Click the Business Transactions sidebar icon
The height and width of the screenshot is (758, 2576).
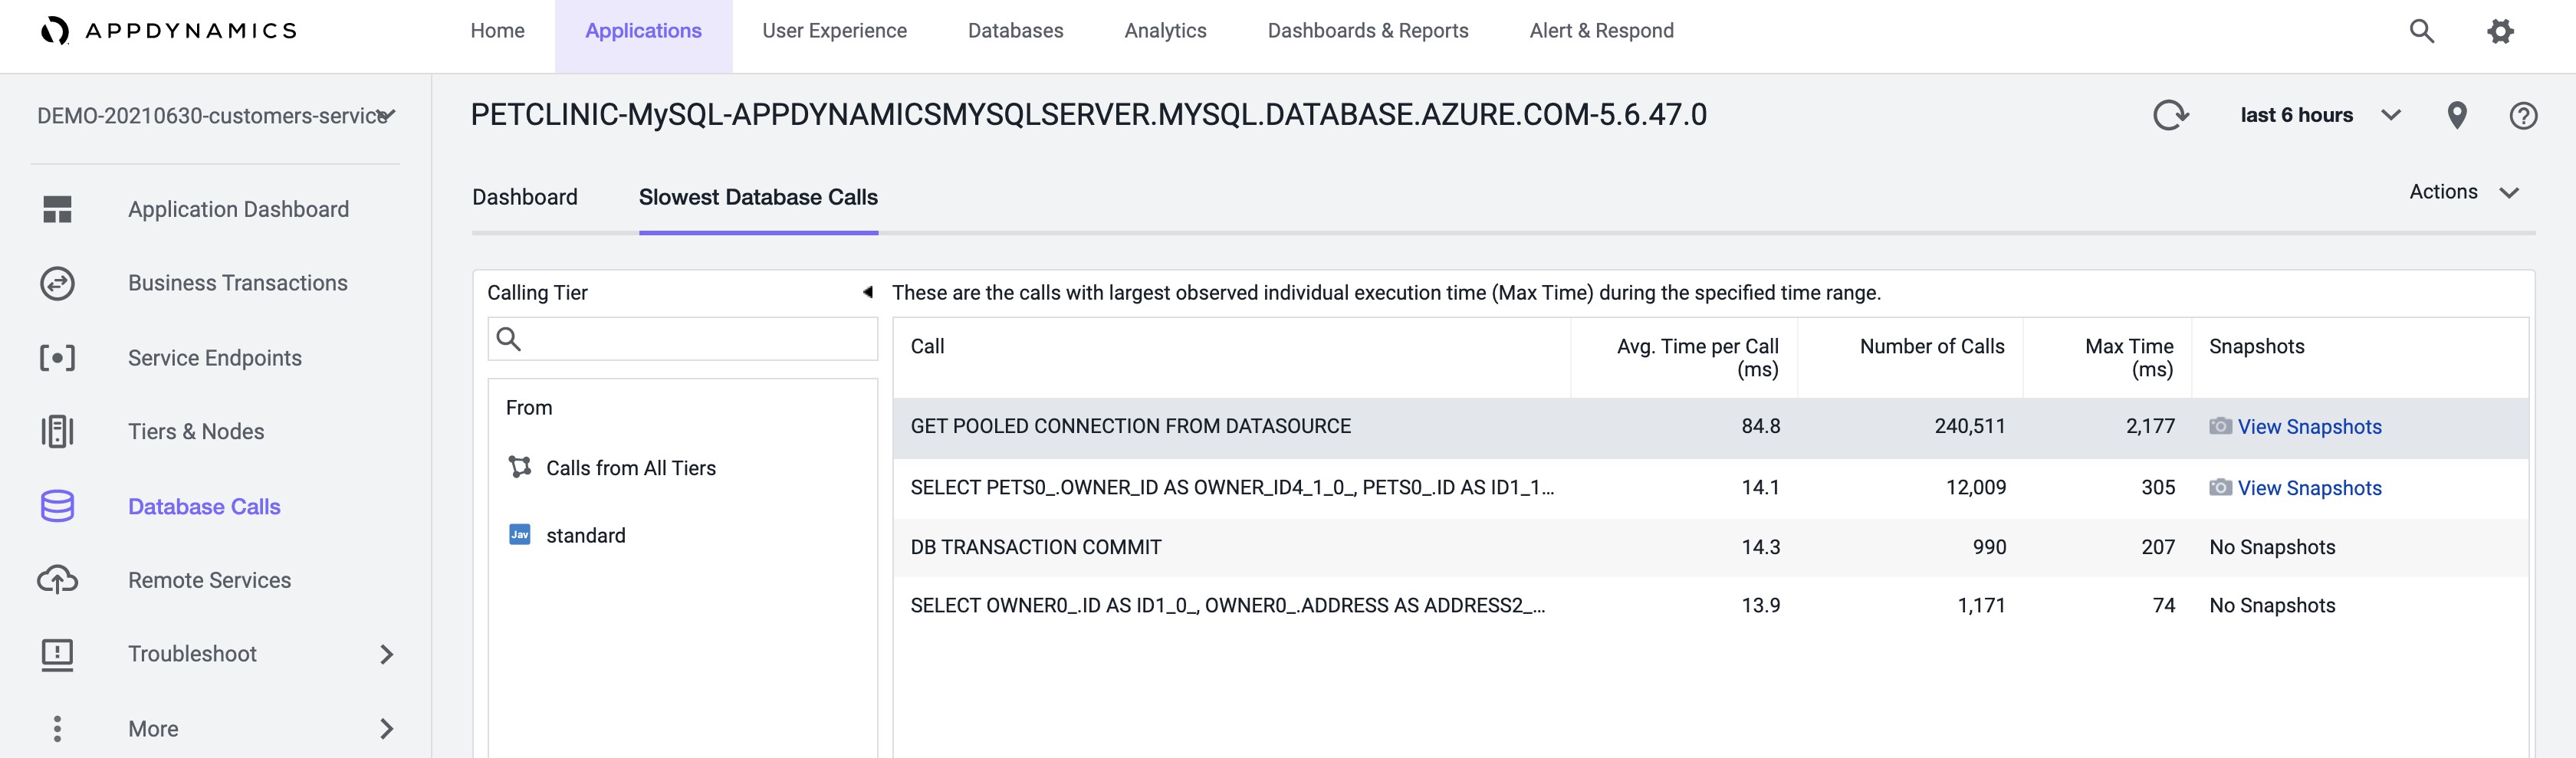pyautogui.click(x=57, y=283)
